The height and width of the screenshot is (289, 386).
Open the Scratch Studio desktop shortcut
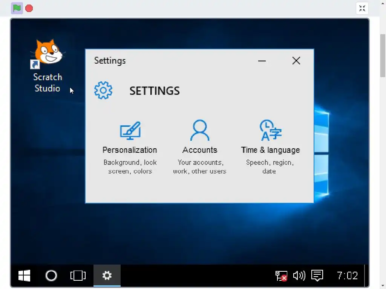point(47,66)
